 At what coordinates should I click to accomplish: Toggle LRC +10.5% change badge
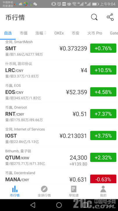click(x=103, y=70)
